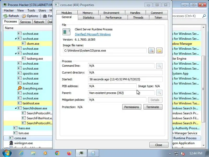Click the muted volume tray icon
209x157 pixels.
click(182, 153)
